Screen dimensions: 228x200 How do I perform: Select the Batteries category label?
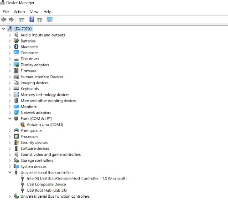[28, 41]
